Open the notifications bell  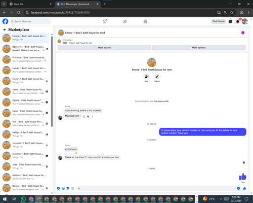click(238, 21)
